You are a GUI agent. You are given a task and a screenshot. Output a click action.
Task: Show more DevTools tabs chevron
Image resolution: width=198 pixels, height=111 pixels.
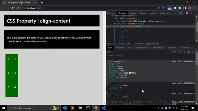pos(174,13)
